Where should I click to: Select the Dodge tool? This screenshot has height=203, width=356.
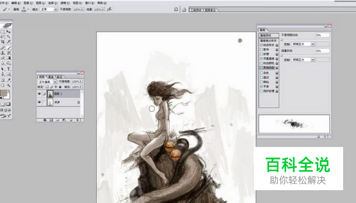pyautogui.click(x=9, y=63)
